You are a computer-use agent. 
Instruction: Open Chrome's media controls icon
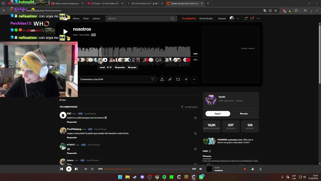305,11
